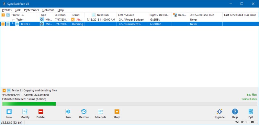Click the Next Run calendar icon

tap(94, 15)
